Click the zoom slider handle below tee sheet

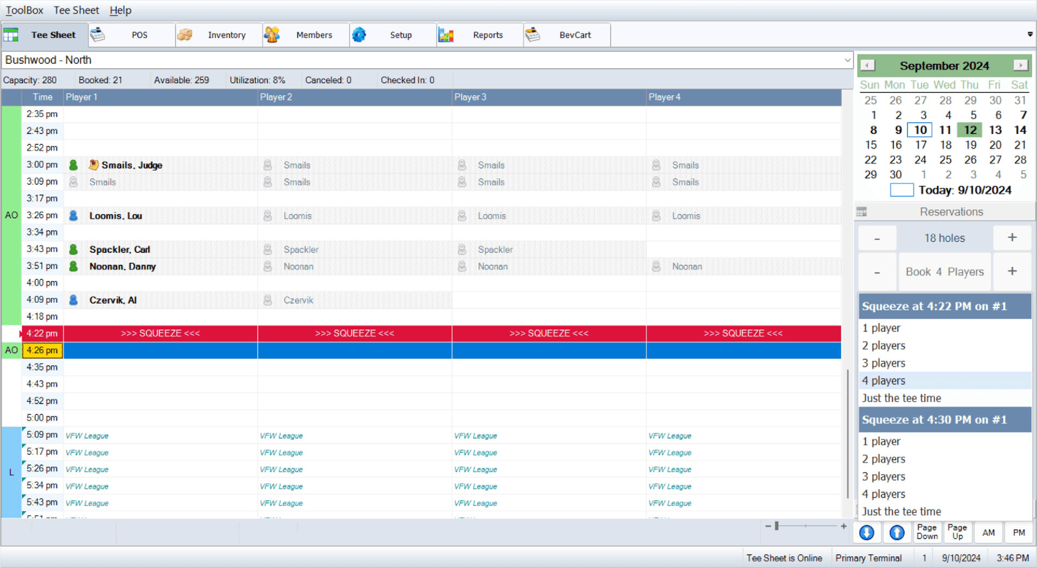[777, 526]
